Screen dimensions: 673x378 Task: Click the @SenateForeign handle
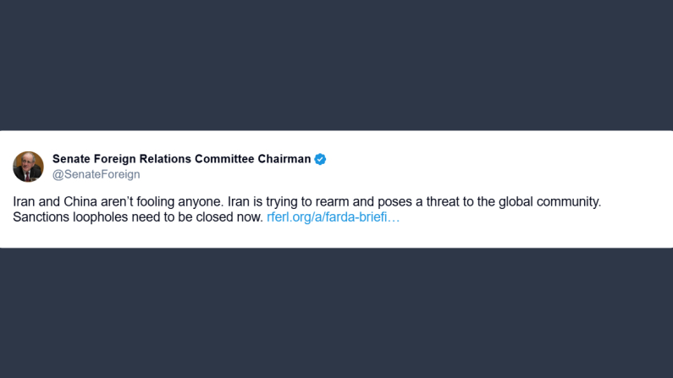pyautogui.click(x=97, y=174)
